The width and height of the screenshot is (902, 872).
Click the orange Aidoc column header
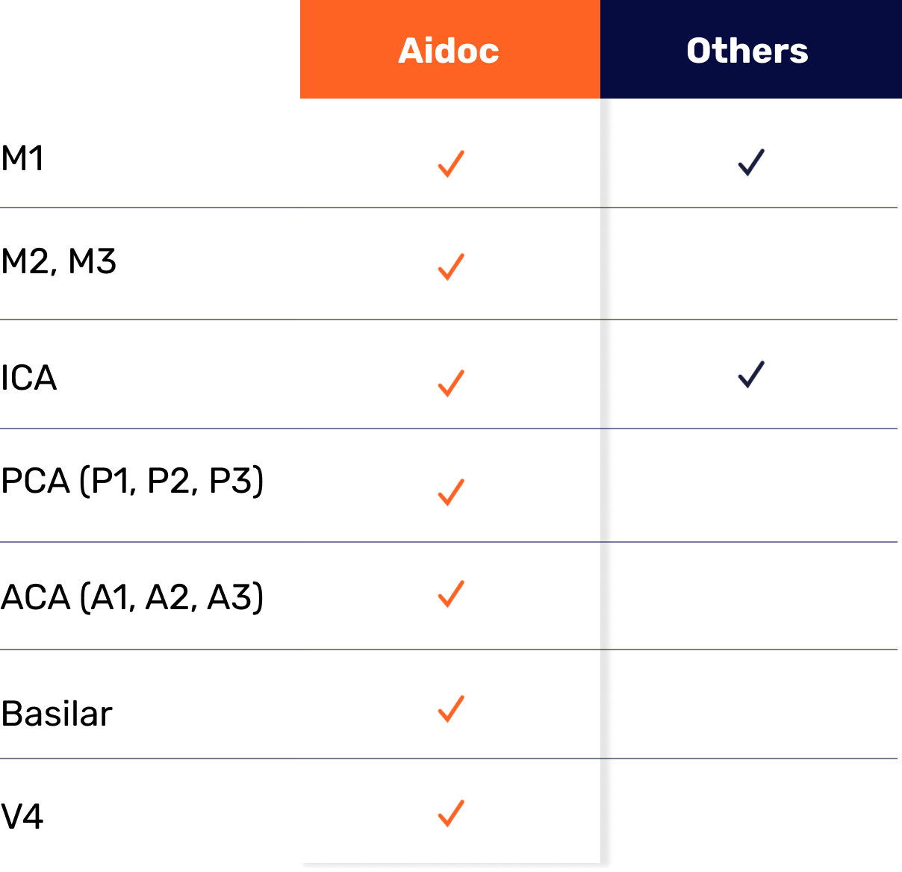tap(450, 49)
